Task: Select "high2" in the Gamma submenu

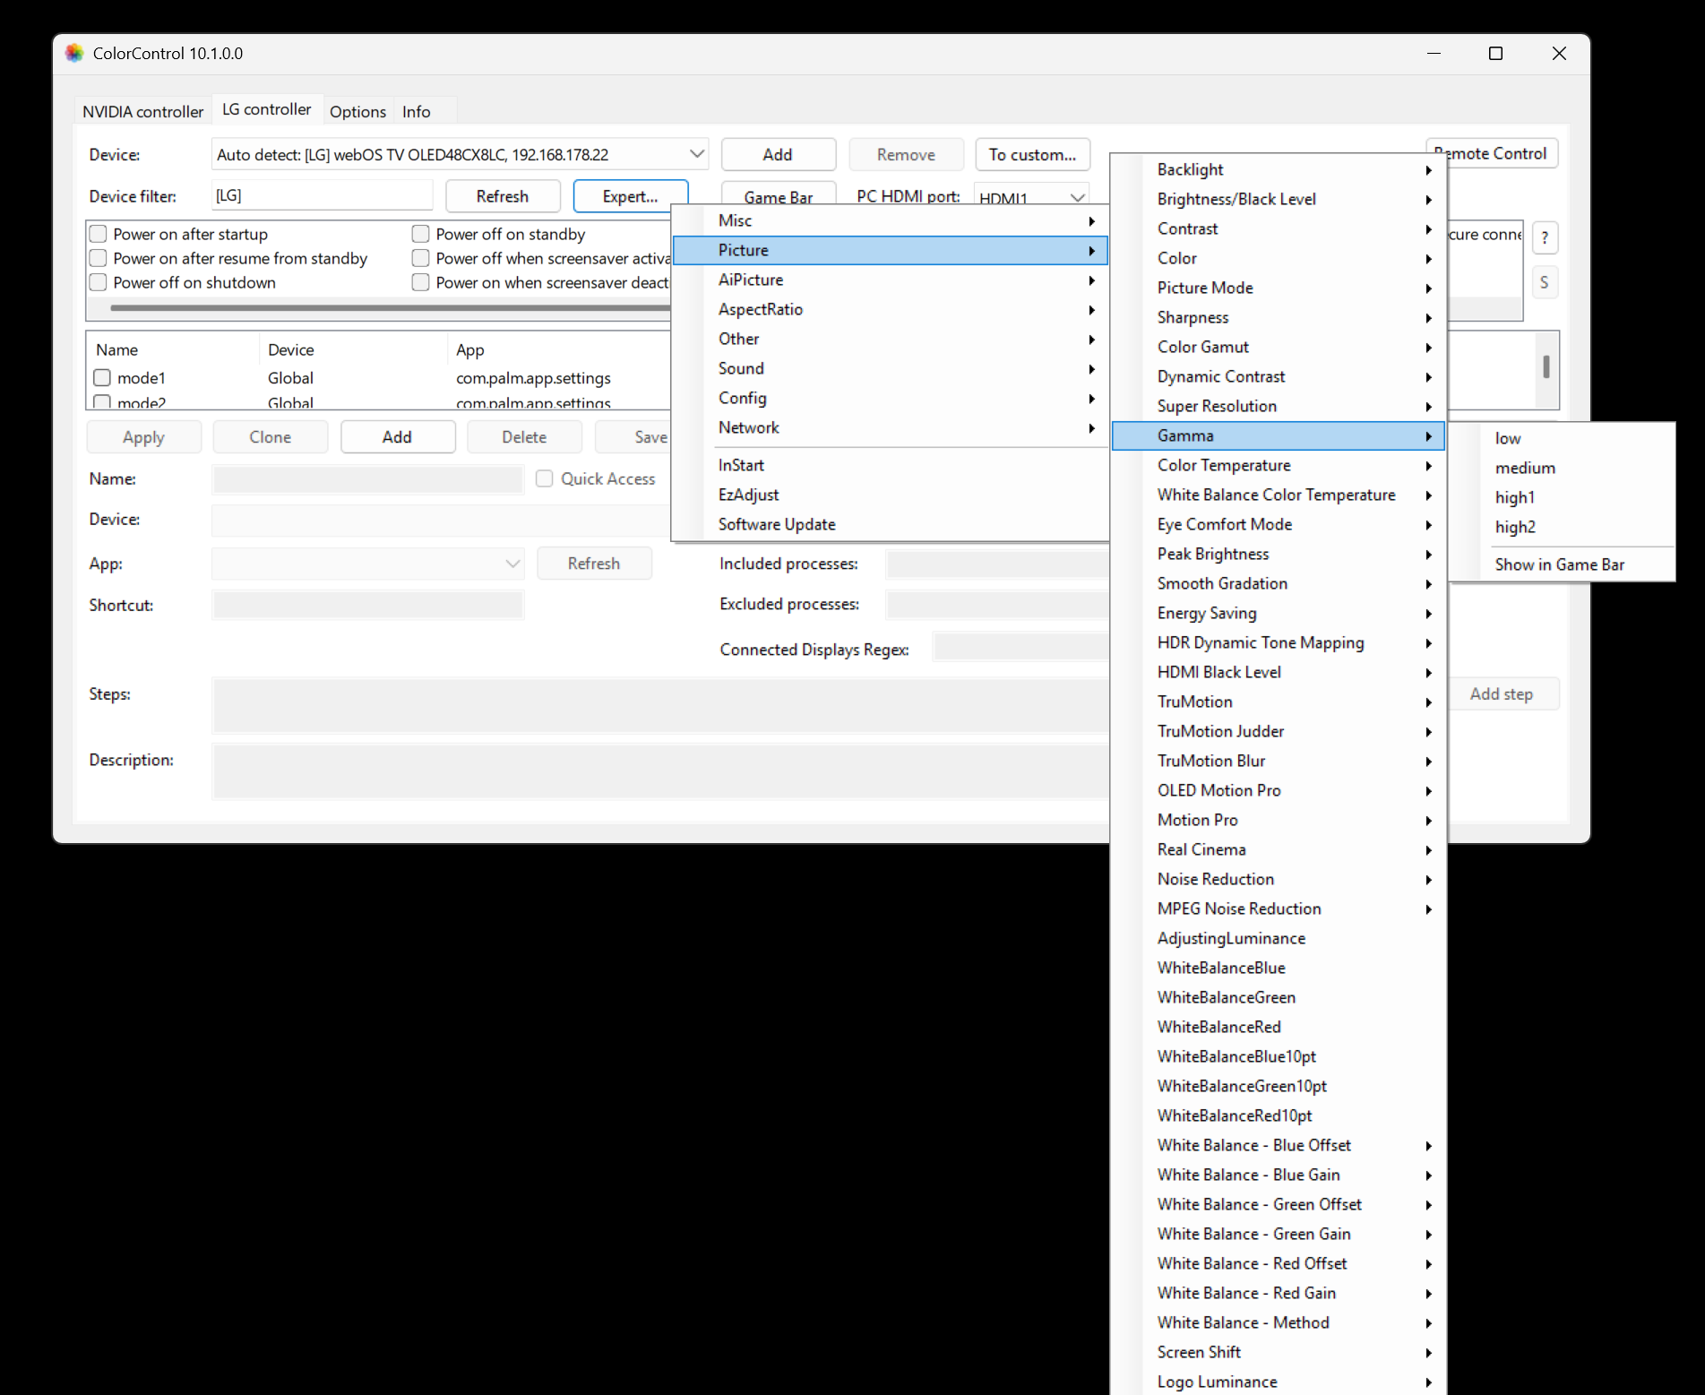Action: pos(1515,527)
